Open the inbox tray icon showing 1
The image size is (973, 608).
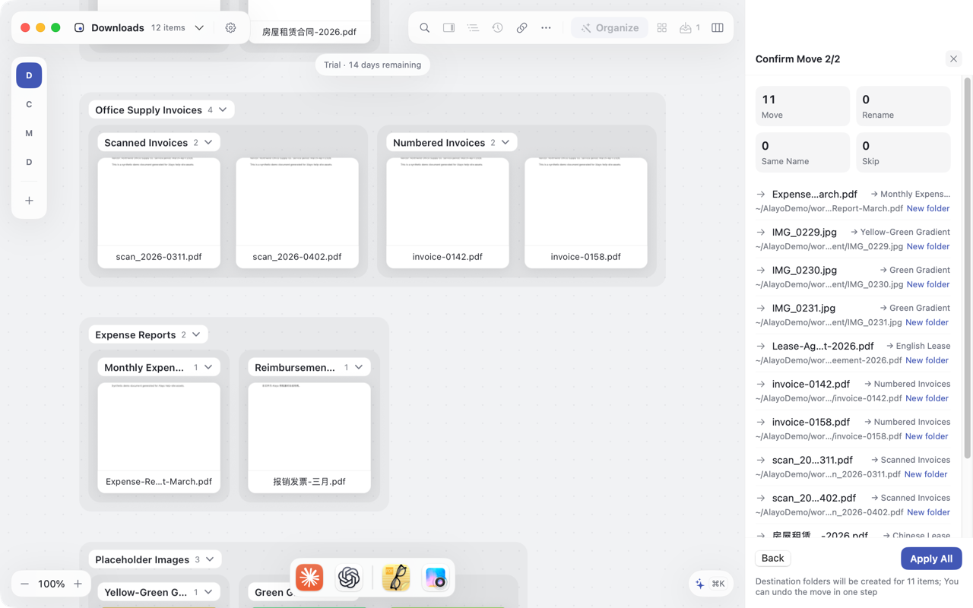point(689,28)
